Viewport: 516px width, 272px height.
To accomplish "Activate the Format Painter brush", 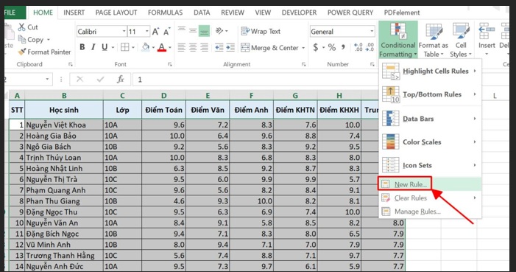I will coord(22,52).
